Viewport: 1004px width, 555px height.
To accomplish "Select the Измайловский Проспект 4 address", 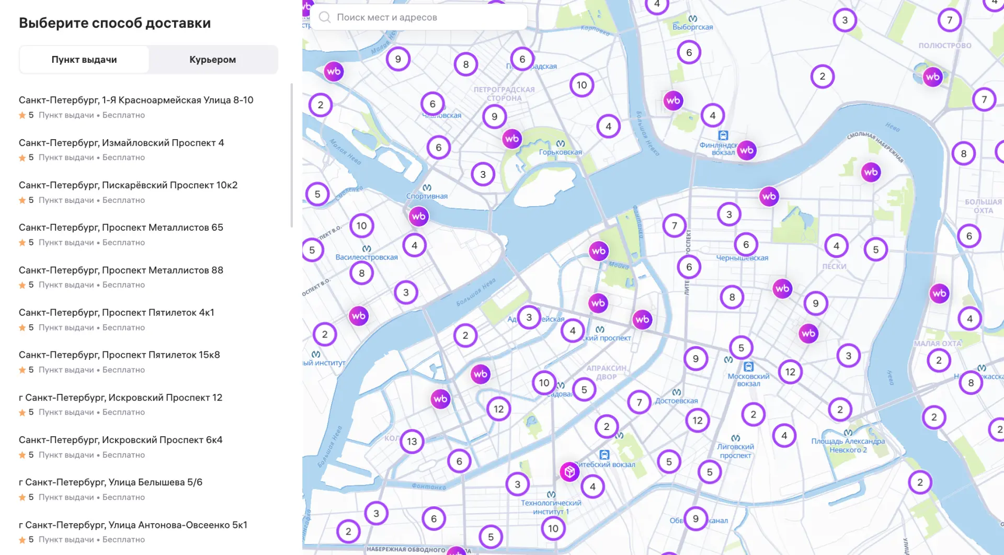I will pos(121,143).
